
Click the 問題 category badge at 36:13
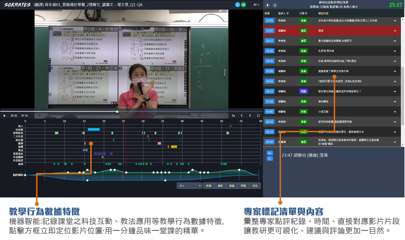coord(304,91)
